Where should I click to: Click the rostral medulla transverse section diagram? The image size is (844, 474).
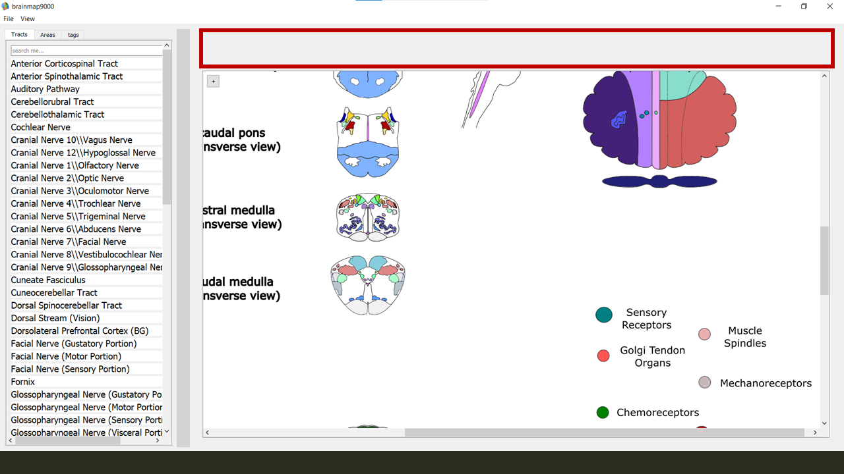click(x=368, y=217)
